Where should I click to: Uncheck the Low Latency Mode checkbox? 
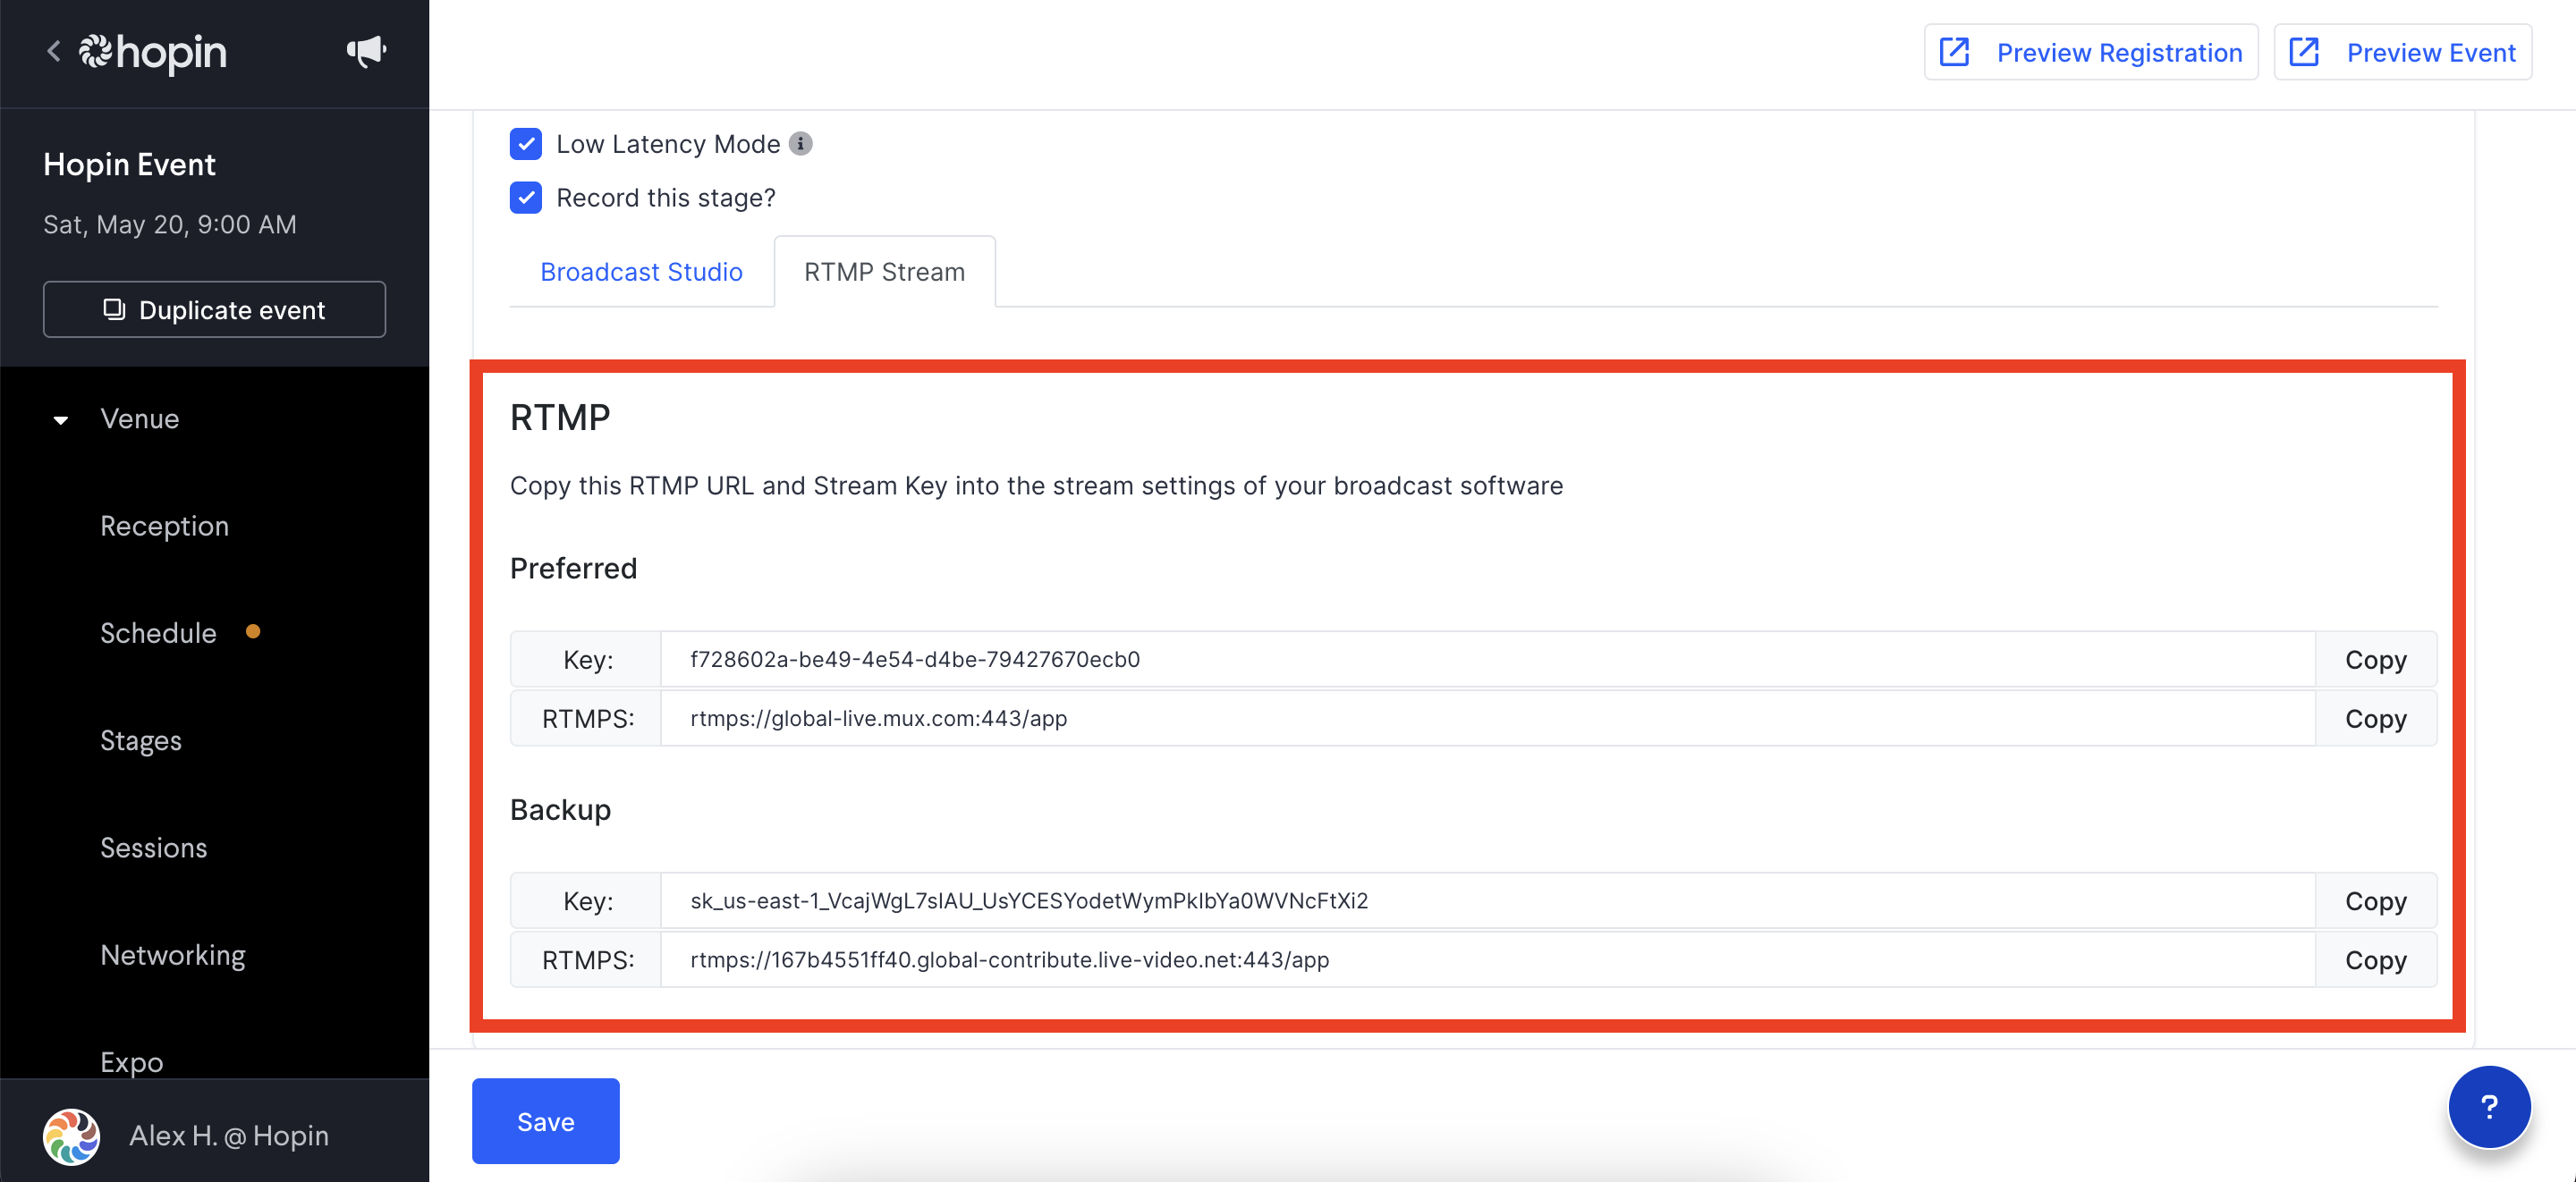pos(526,144)
